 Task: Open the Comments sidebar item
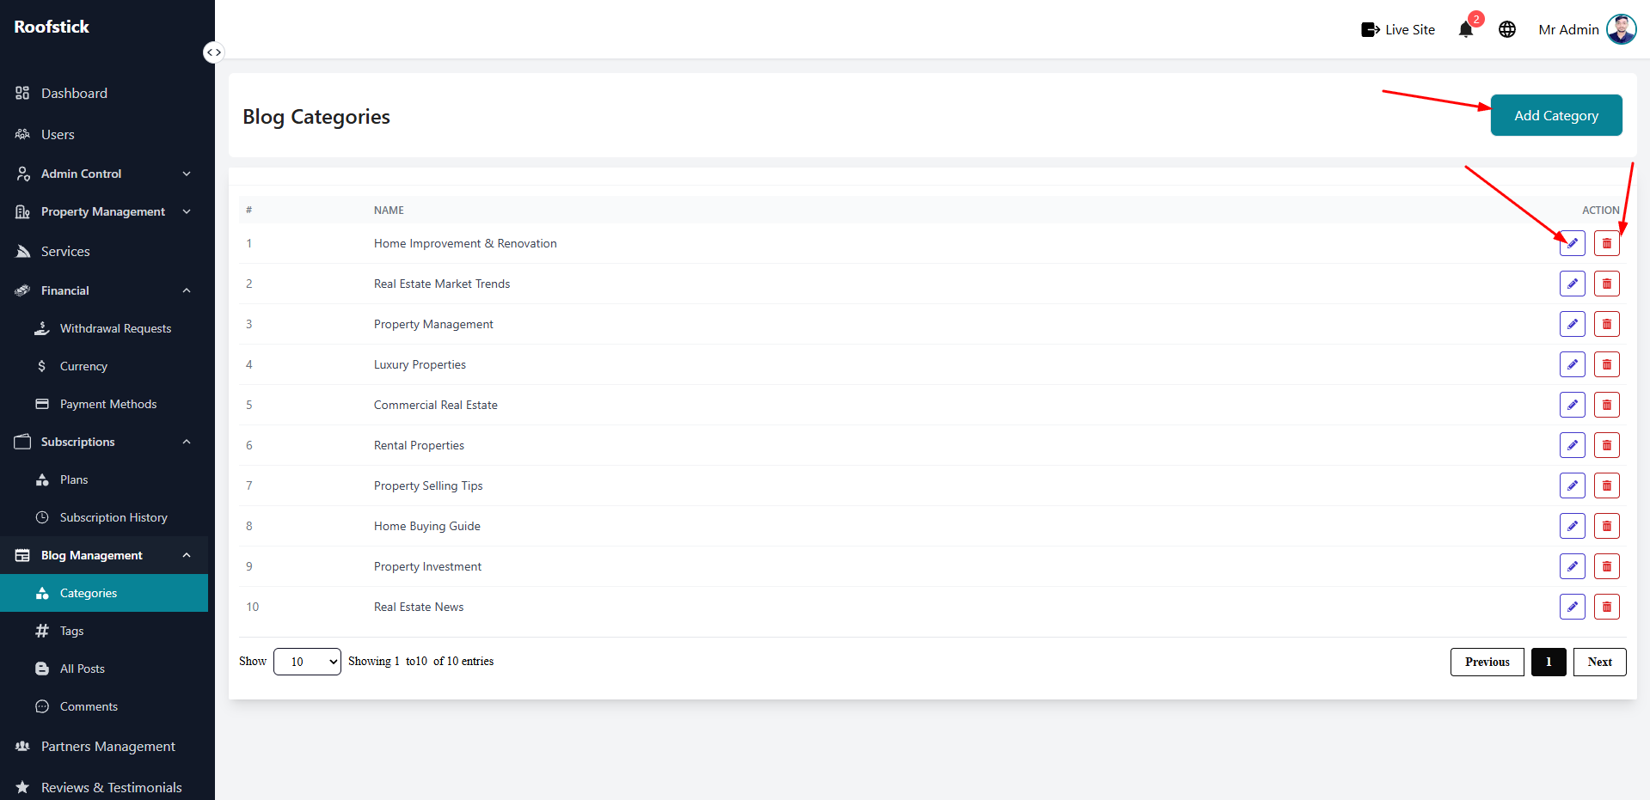tap(104, 706)
